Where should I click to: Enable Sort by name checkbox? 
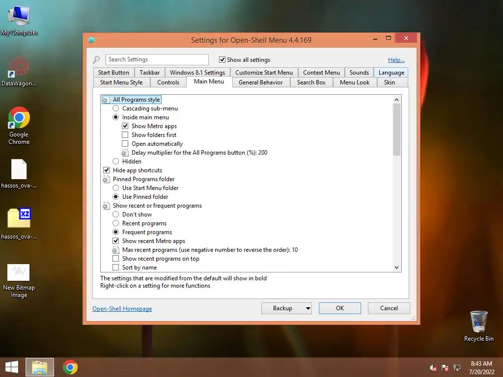point(116,268)
